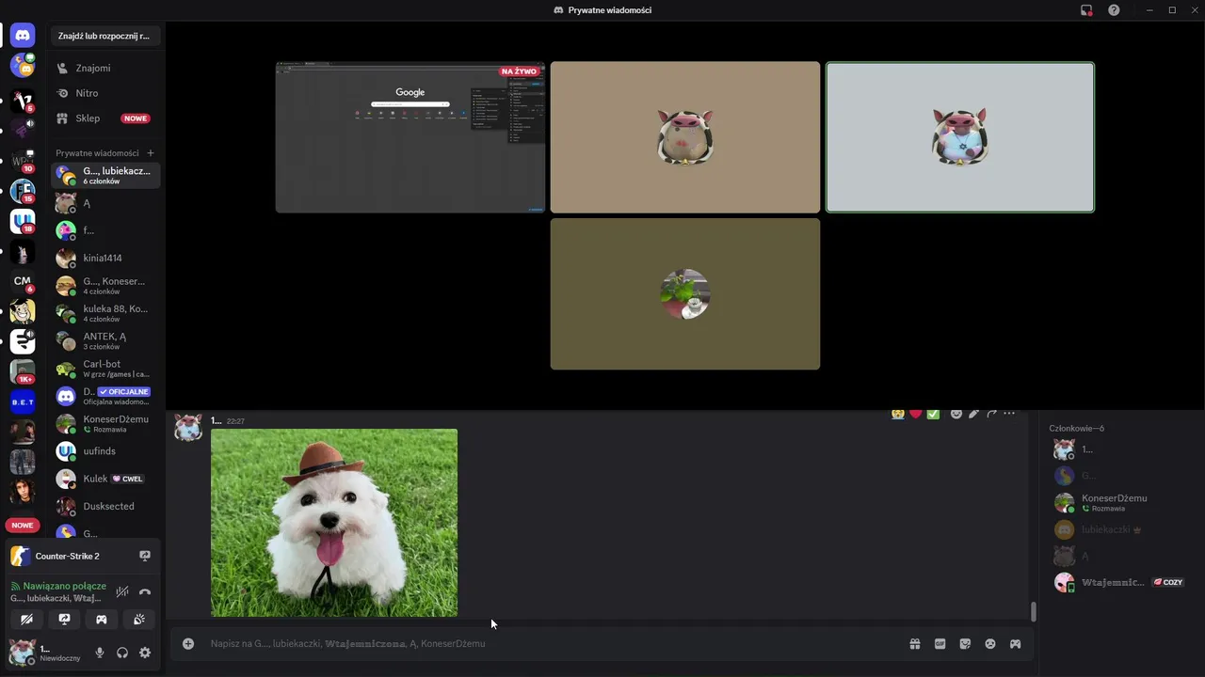Share your screen button in voice panel
The image size is (1205, 677).
pos(64,619)
